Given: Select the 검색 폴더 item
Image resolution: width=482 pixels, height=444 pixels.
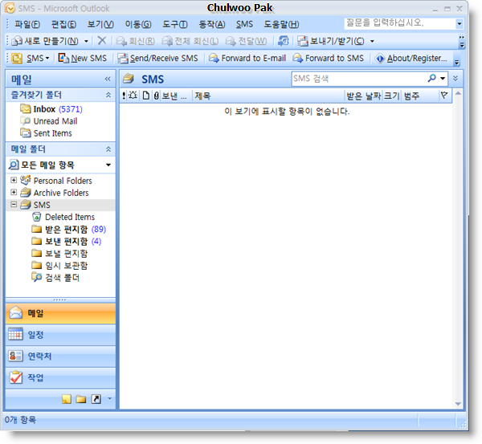Looking at the screenshot, I should pos(55,278).
